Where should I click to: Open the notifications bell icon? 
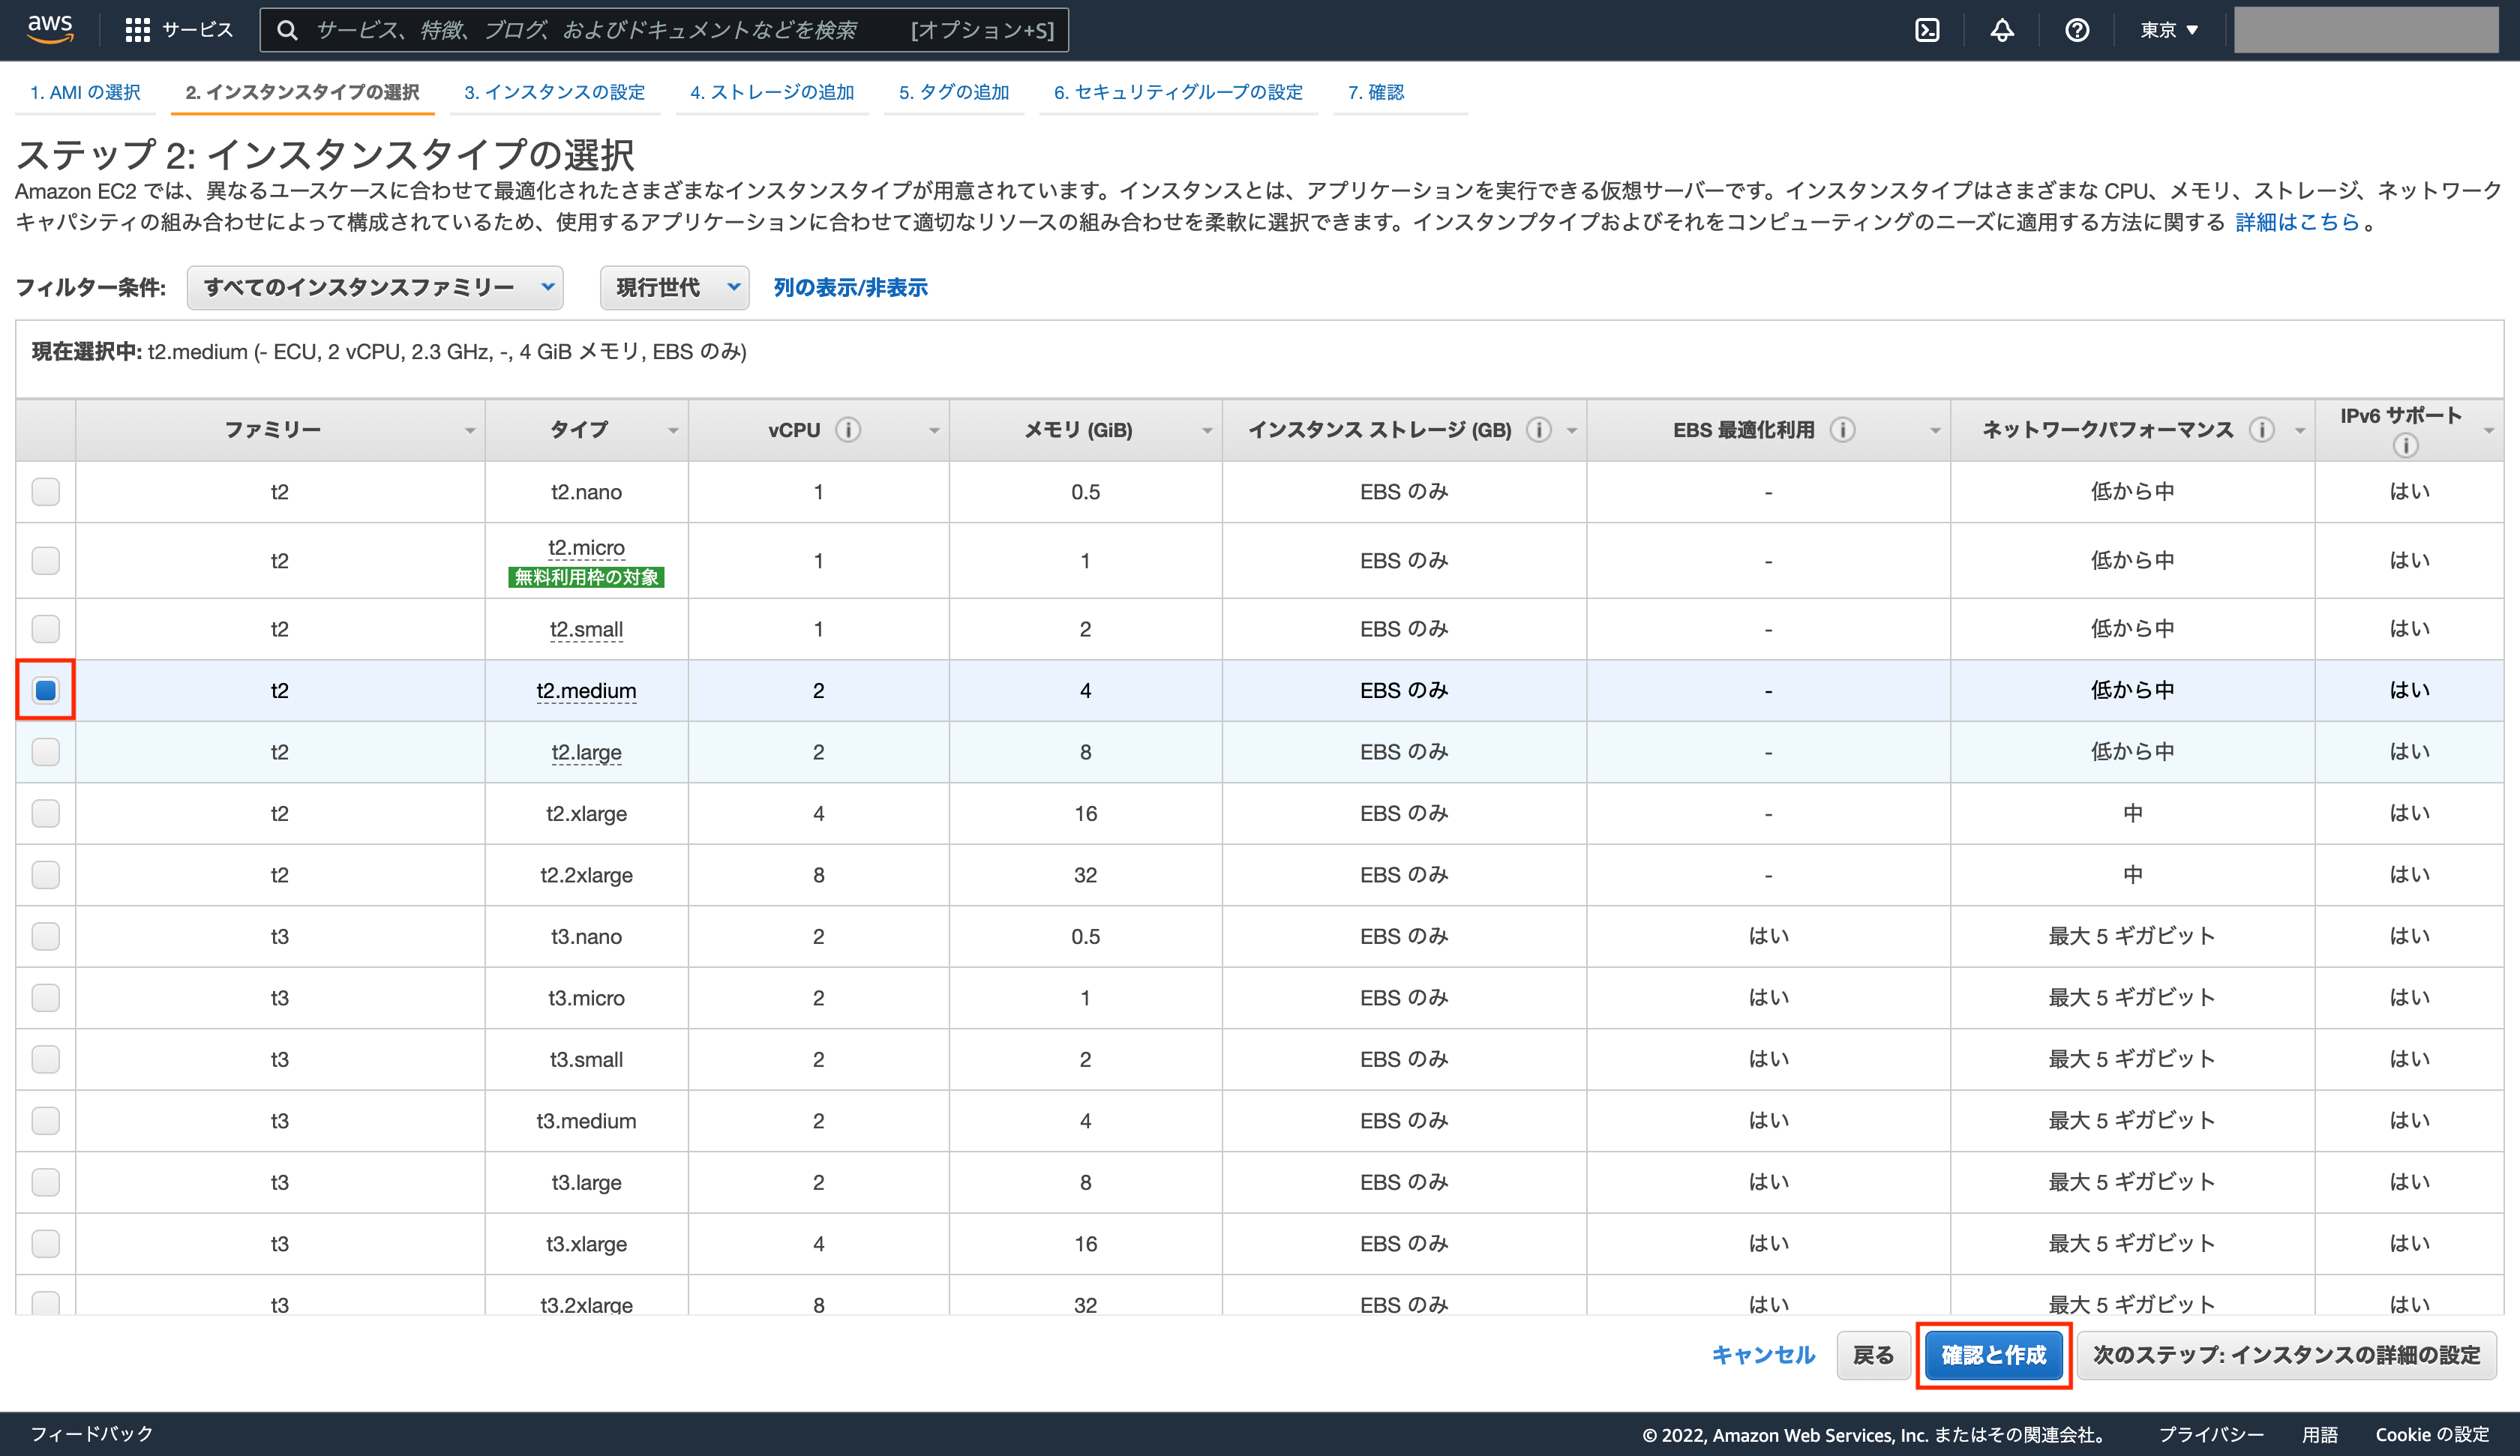point(2002,30)
